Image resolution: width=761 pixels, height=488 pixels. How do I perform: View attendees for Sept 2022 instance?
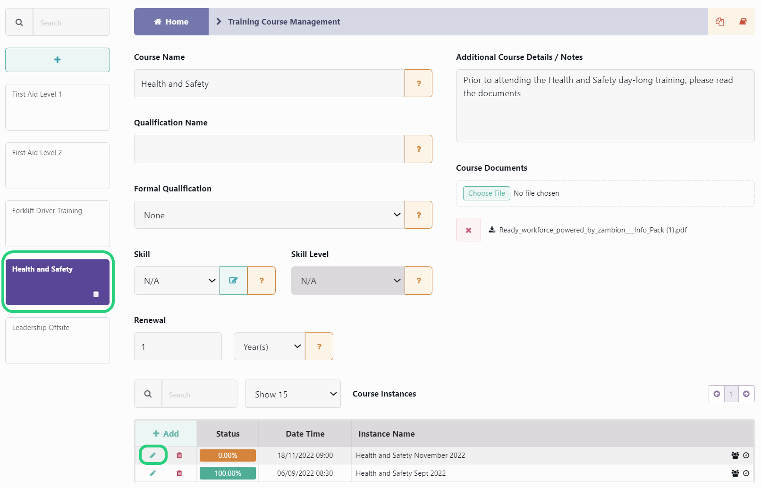[x=735, y=473]
